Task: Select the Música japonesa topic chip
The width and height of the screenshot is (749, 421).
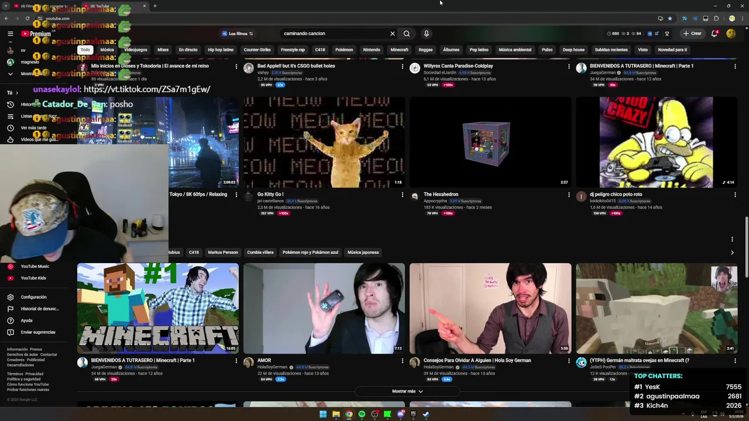Action: coord(363,253)
